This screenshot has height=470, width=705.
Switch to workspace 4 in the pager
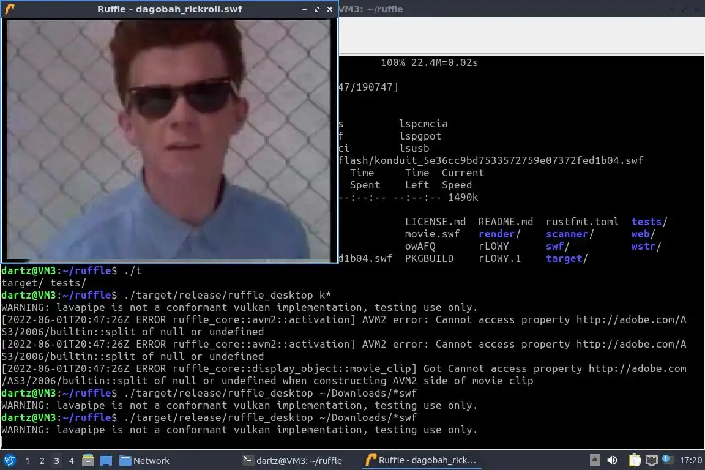[x=71, y=461]
